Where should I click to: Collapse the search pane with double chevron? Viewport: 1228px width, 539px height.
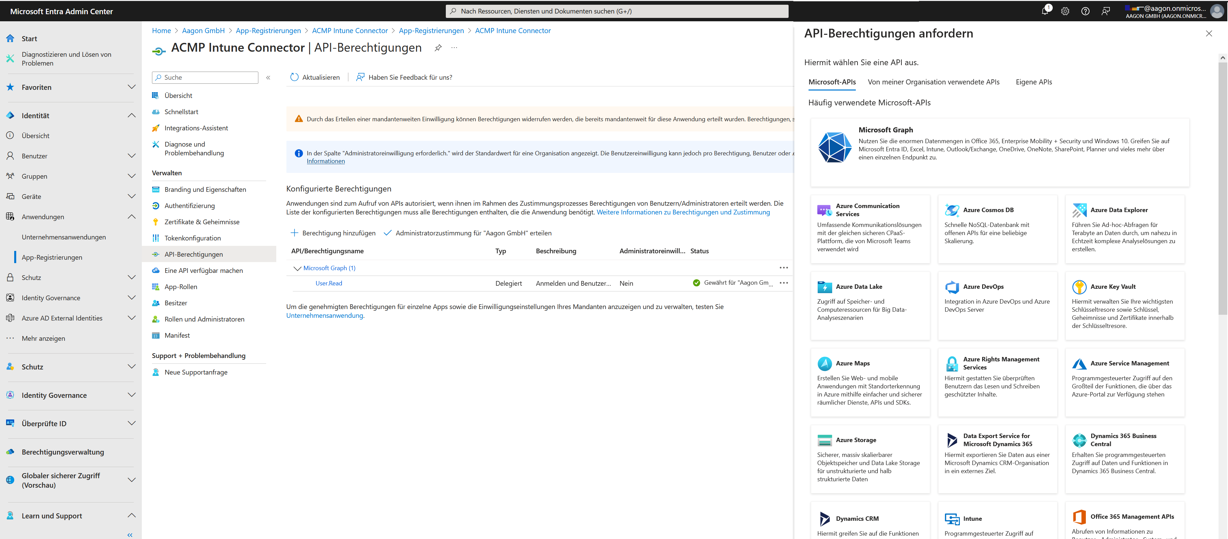(x=268, y=77)
